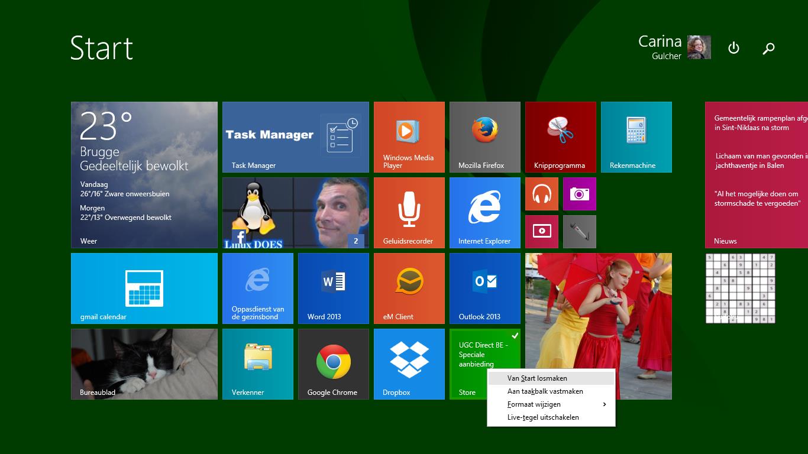Screen dimensions: 808x454
Task: Launch the eM Client tile
Action: click(409, 288)
